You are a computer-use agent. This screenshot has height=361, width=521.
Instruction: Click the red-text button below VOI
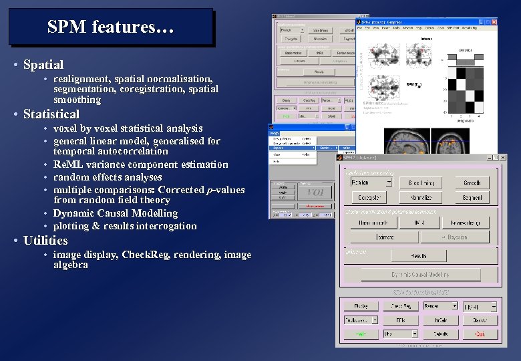(x=315, y=206)
